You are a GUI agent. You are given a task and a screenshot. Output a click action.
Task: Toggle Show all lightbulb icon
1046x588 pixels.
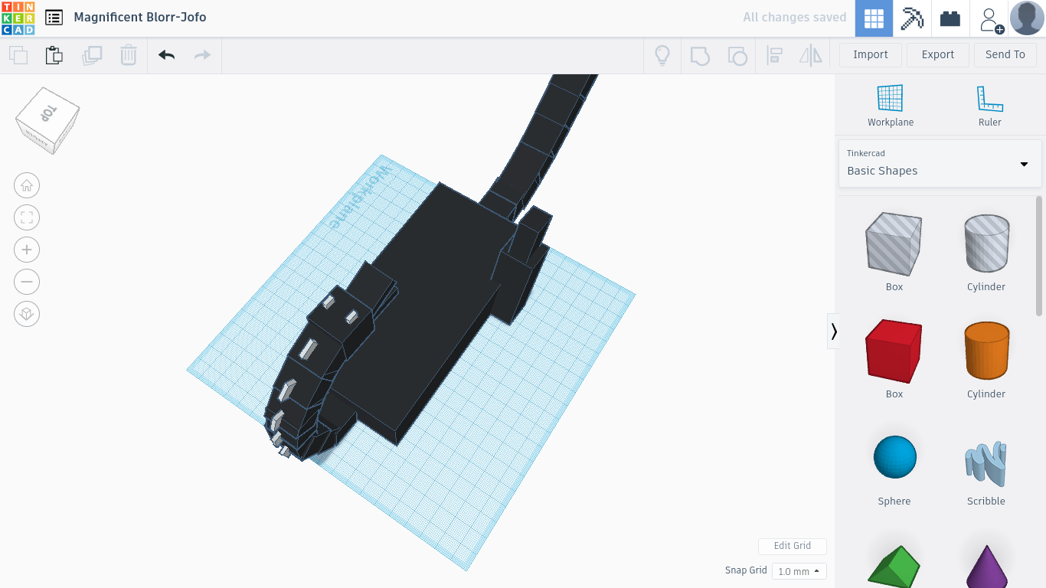pyautogui.click(x=662, y=55)
